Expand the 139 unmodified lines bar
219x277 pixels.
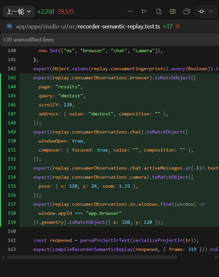pos(109,39)
